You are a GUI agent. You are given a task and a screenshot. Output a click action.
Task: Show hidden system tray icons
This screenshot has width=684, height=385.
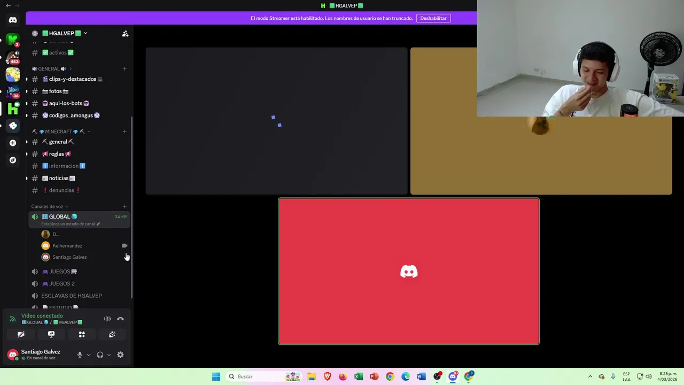[590, 376]
